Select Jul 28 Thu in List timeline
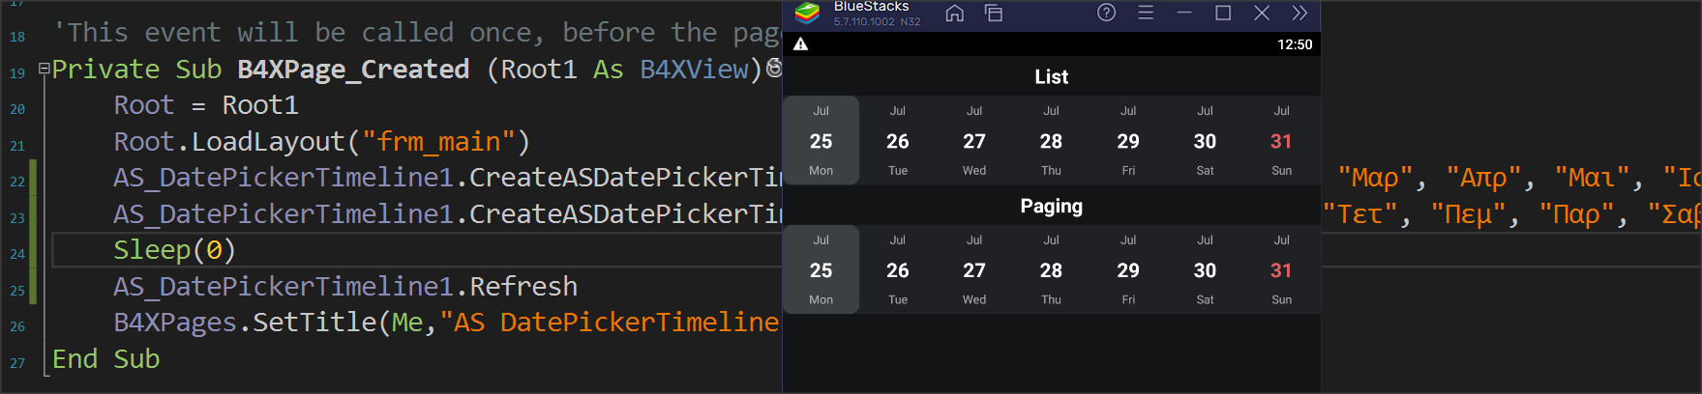 tap(1051, 141)
